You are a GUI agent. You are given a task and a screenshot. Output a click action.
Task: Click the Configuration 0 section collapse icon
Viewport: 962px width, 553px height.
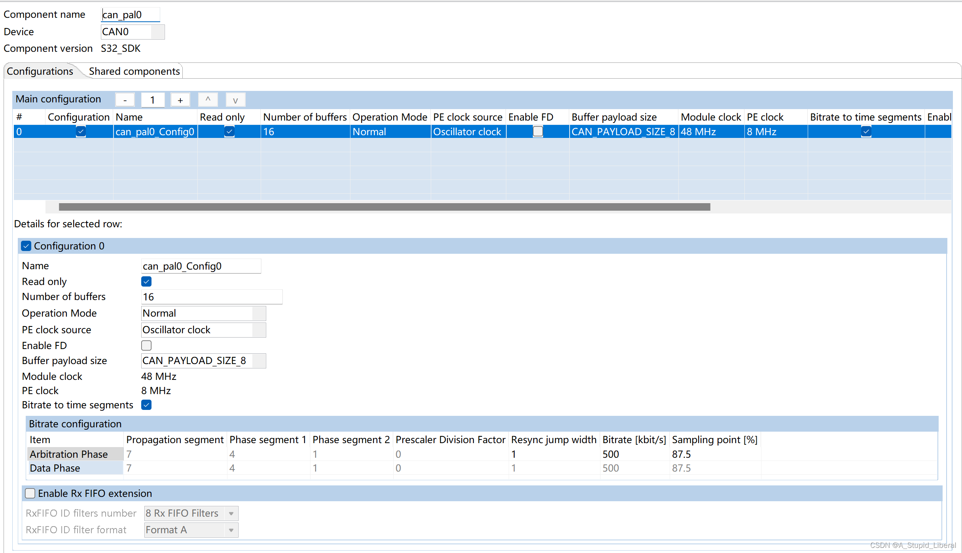(x=26, y=245)
